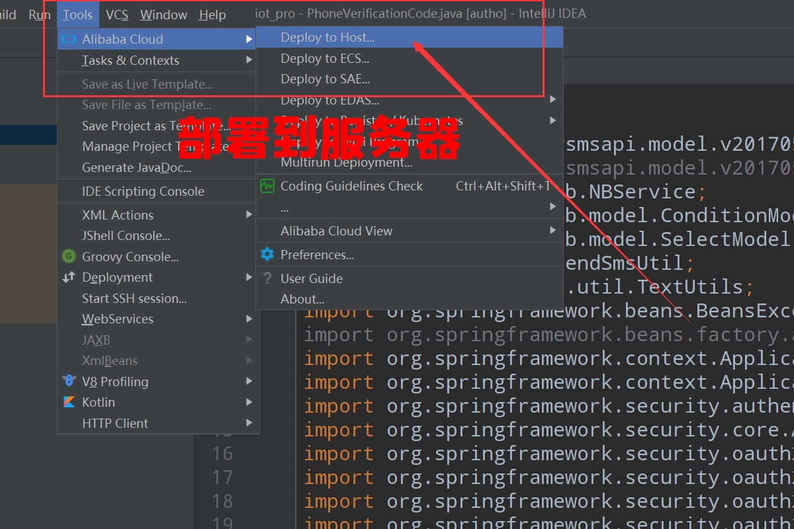Select V8 Profiling entry
794x529 pixels.
coord(157,382)
